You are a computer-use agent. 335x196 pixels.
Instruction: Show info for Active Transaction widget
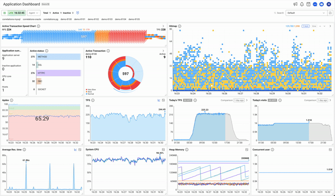(108, 51)
